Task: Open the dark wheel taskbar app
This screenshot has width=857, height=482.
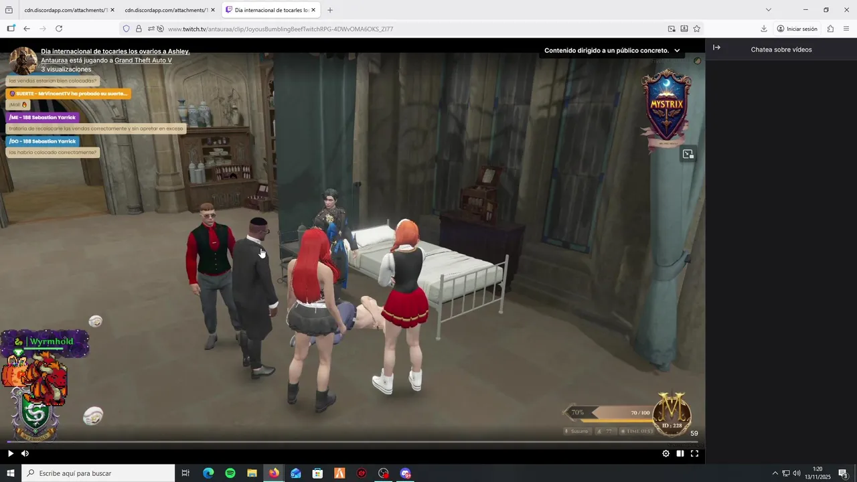Action: (x=383, y=473)
